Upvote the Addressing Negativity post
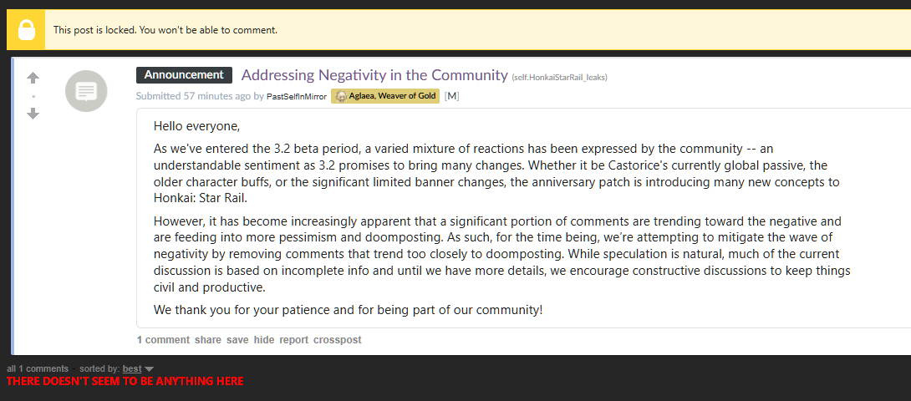This screenshot has width=911, height=401. 33,78
